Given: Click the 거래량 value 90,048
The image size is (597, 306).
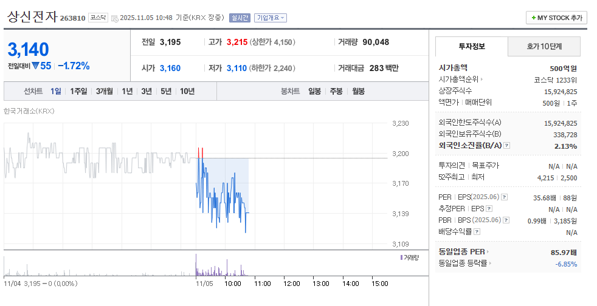Looking at the screenshot, I should 376,42.
